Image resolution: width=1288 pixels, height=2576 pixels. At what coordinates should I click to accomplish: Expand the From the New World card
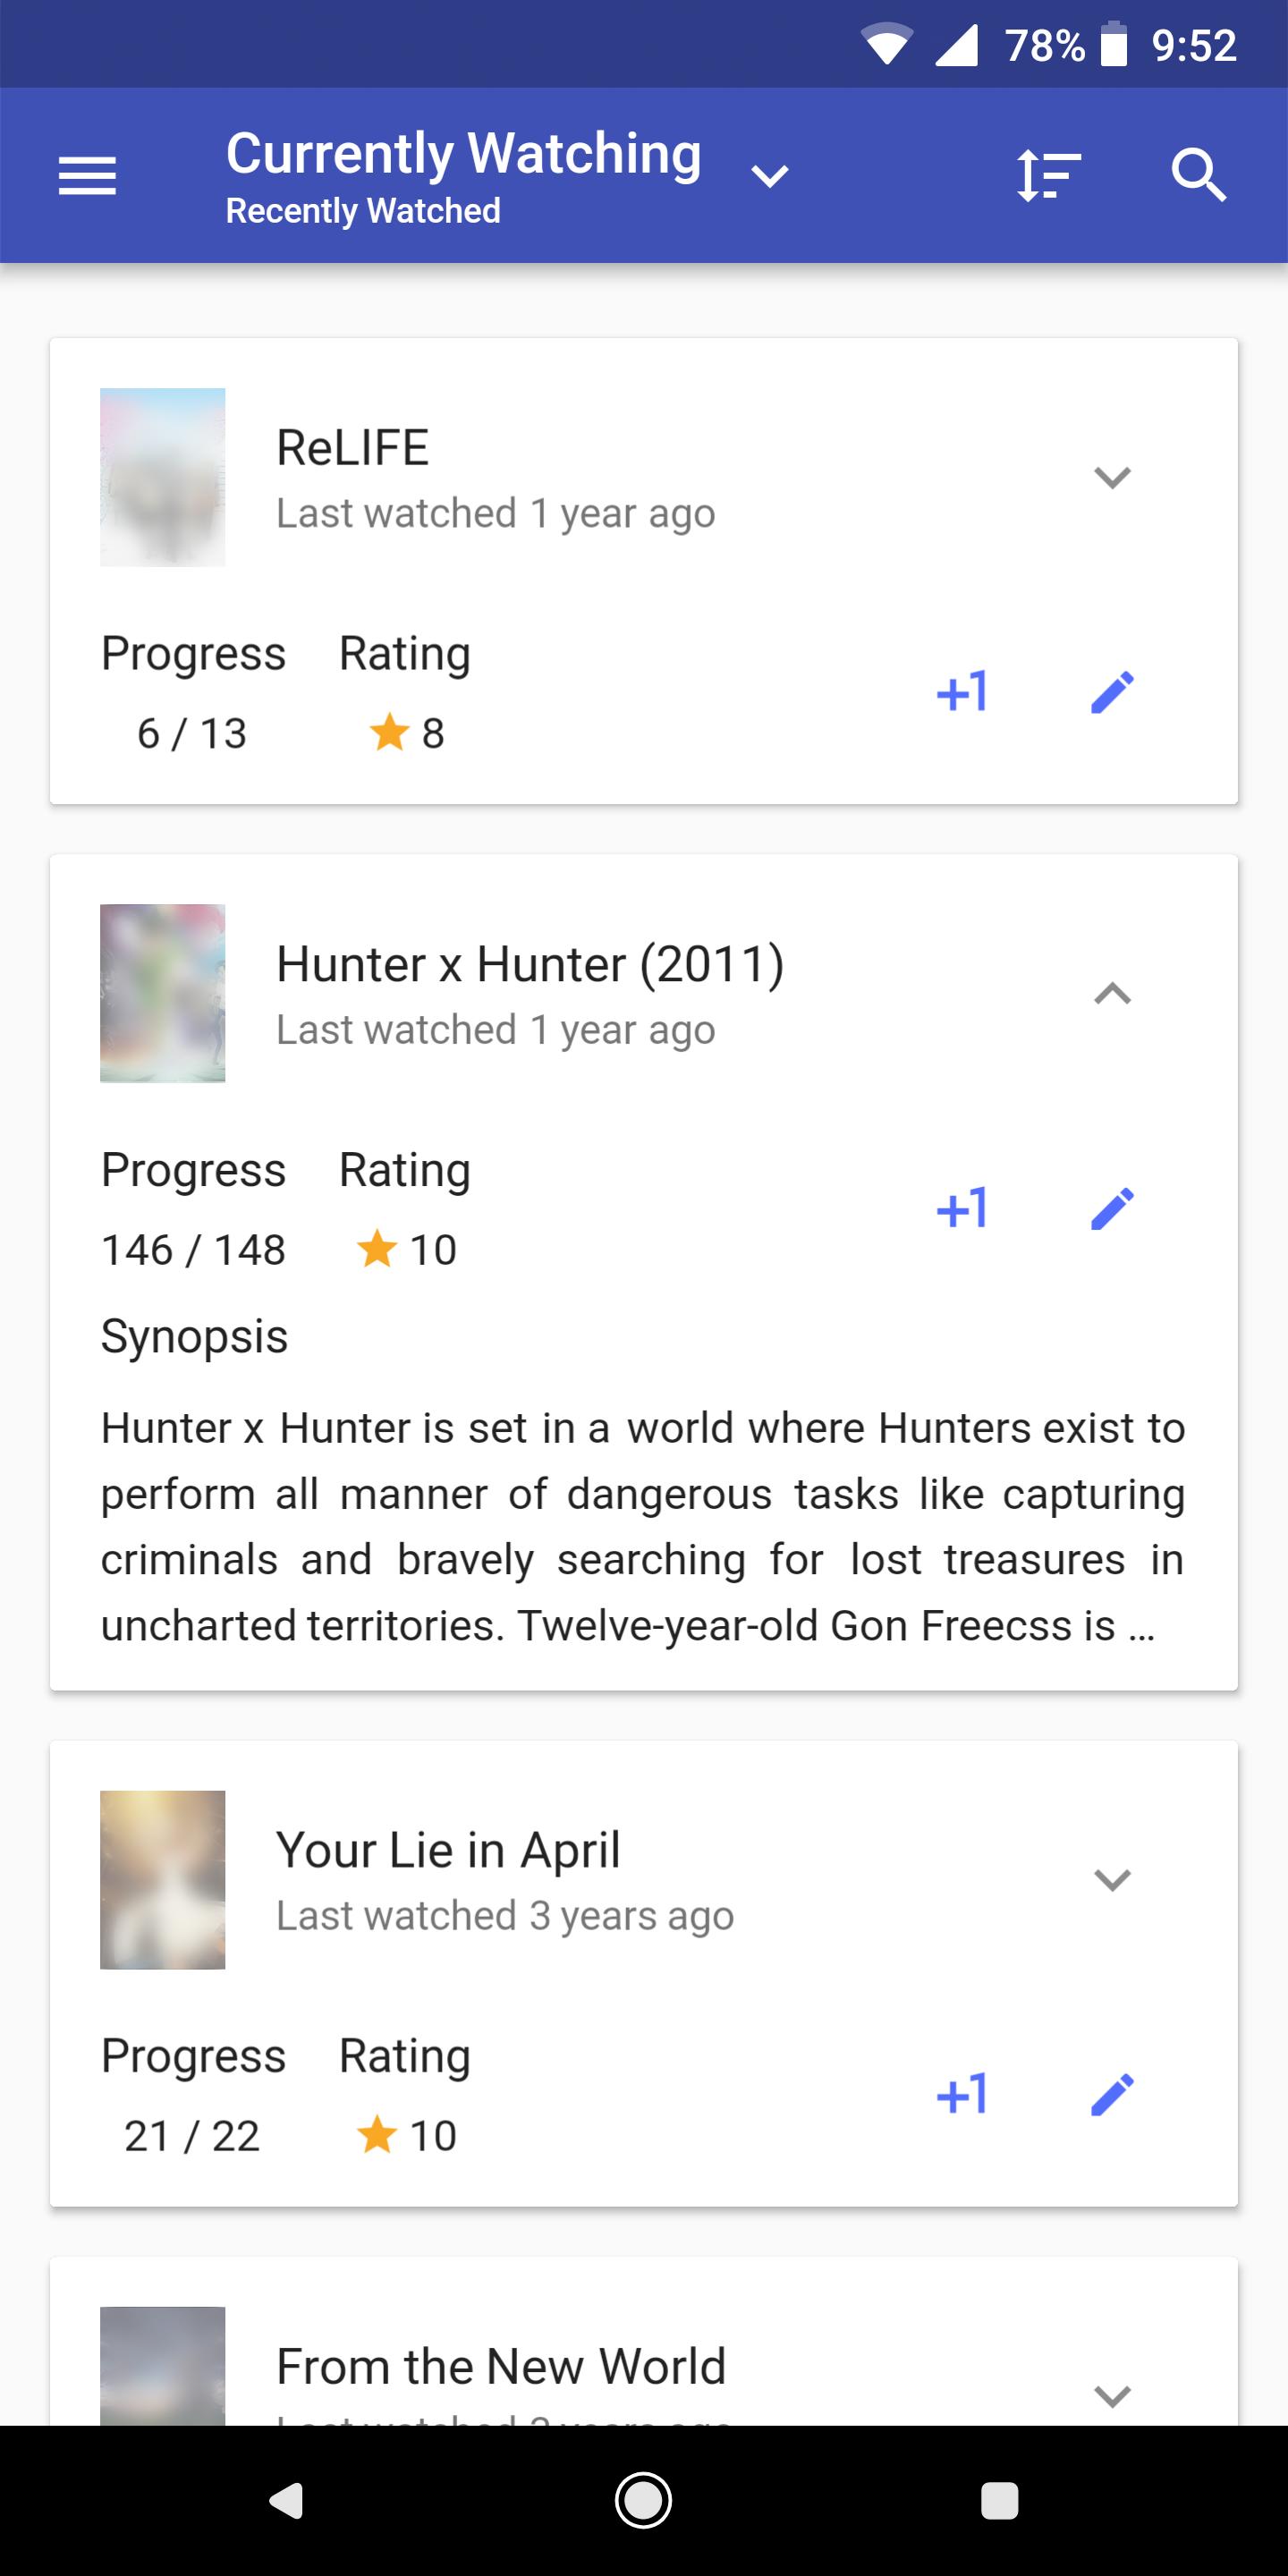point(1112,2395)
